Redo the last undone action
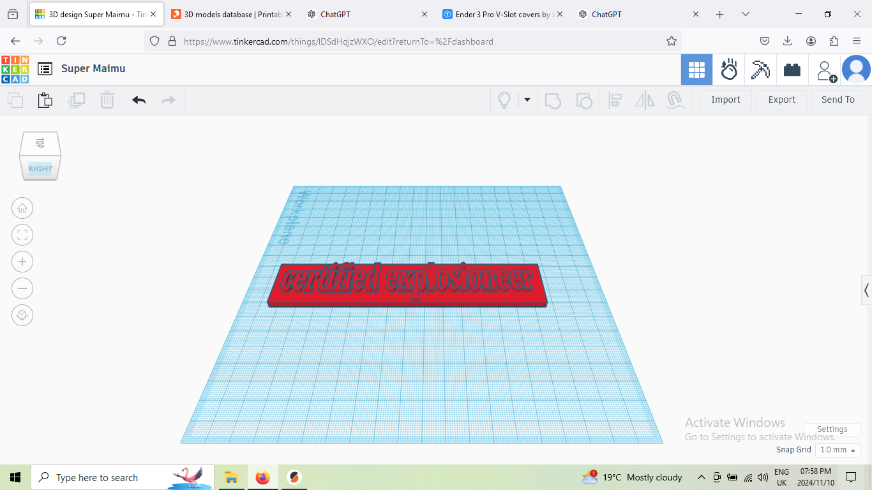Image resolution: width=872 pixels, height=490 pixels. [x=169, y=100]
